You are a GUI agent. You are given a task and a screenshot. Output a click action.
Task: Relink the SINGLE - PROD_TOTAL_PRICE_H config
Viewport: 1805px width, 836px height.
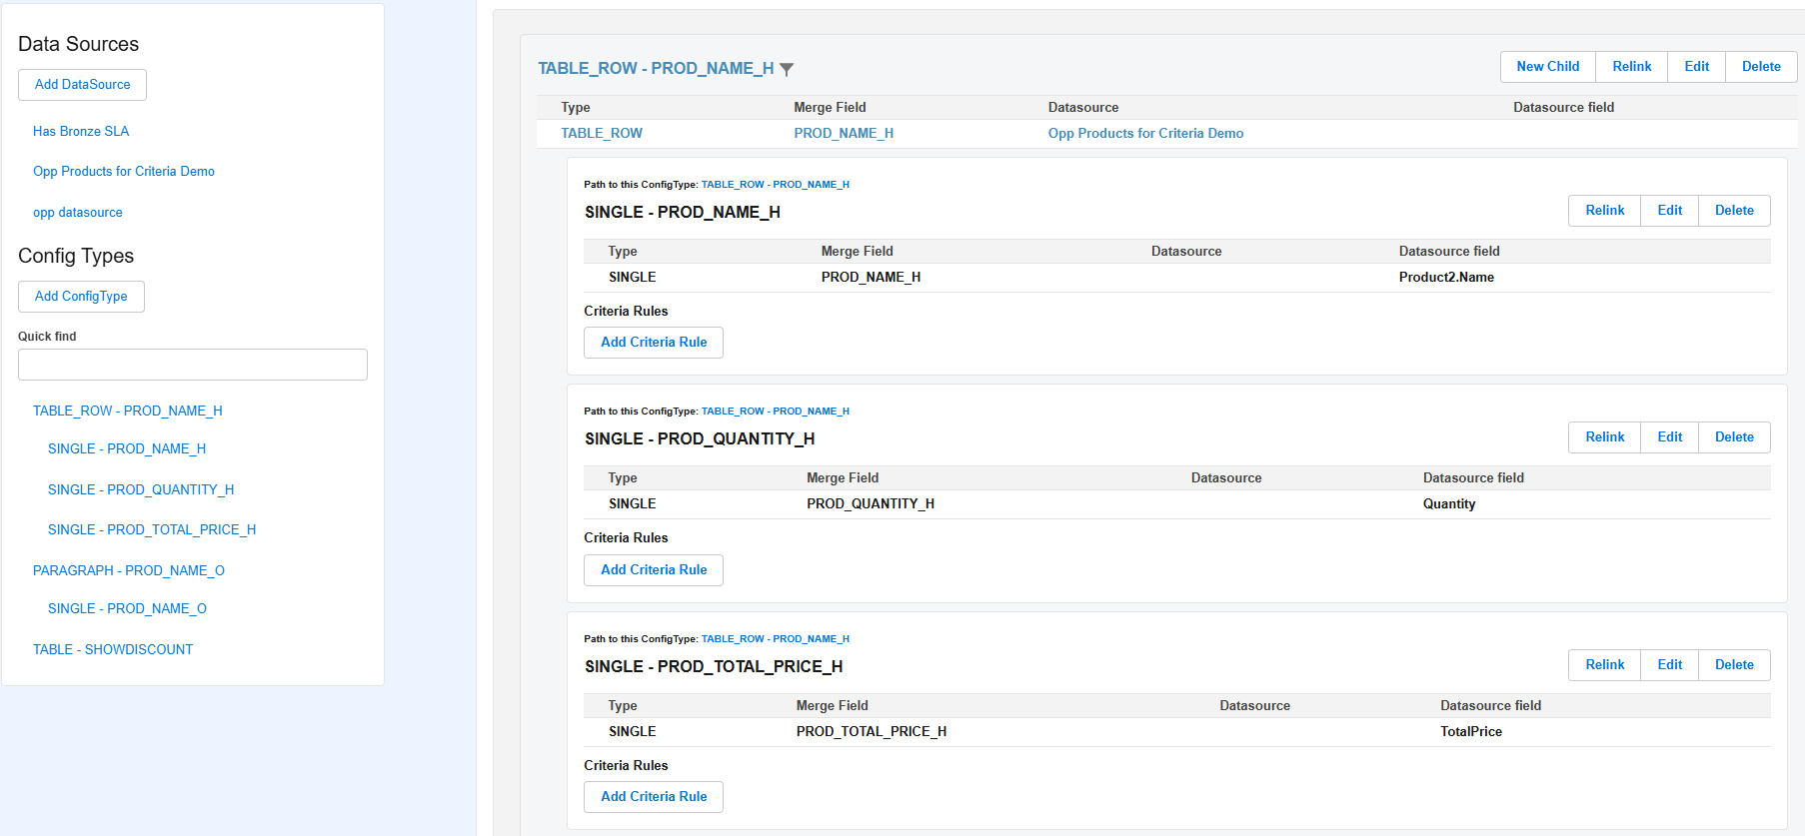[x=1605, y=665]
